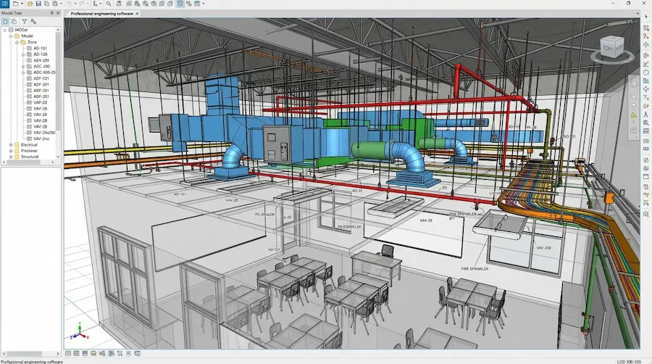
Task: Select ABF-551 in the Model Tree
Action: click(x=41, y=90)
